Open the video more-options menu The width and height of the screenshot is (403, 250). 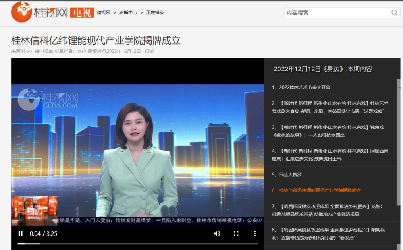255,233
